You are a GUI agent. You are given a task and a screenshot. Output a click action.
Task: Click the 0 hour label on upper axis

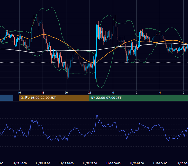pyautogui.click(x=113, y=92)
